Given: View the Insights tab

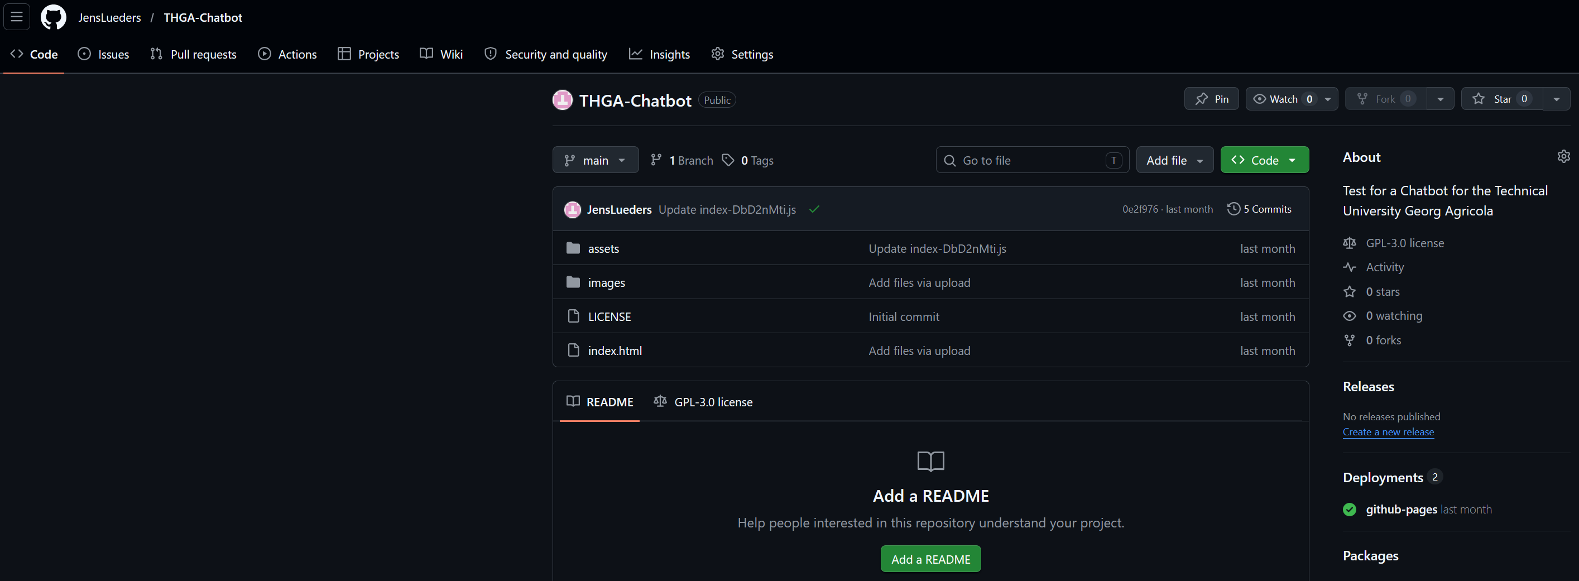Looking at the screenshot, I should click(x=660, y=55).
